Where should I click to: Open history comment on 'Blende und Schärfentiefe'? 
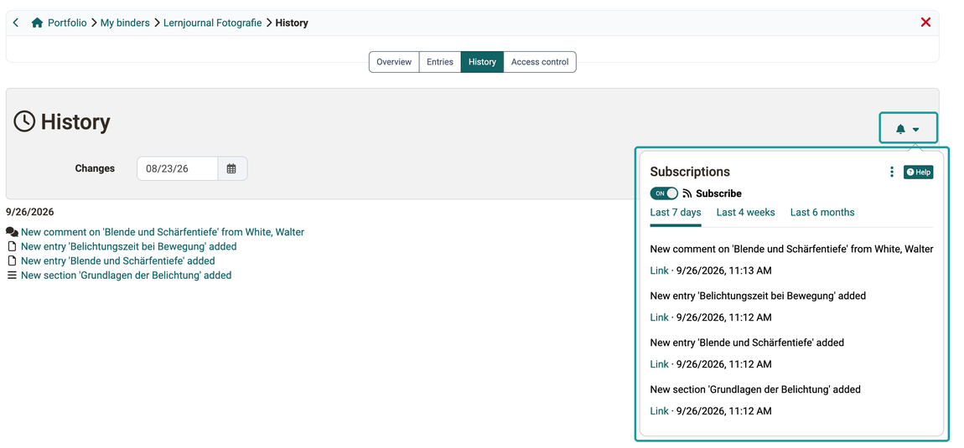click(163, 232)
